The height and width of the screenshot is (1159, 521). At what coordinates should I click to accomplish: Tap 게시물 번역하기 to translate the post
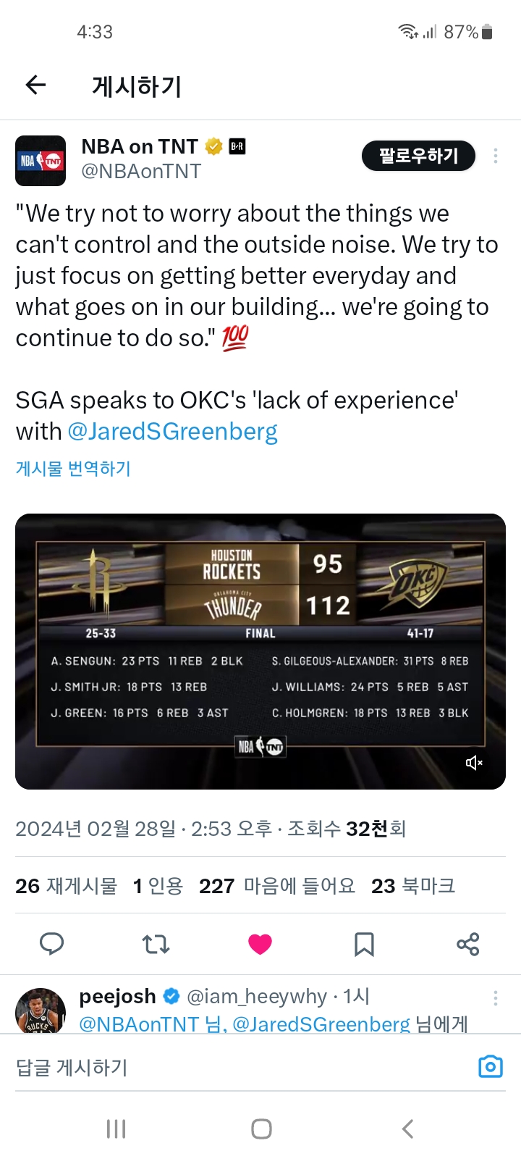pyautogui.click(x=73, y=469)
